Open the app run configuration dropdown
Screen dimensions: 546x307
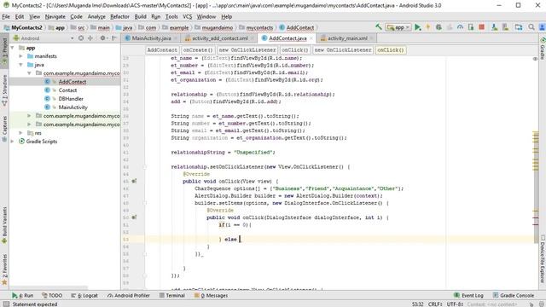pos(398,27)
